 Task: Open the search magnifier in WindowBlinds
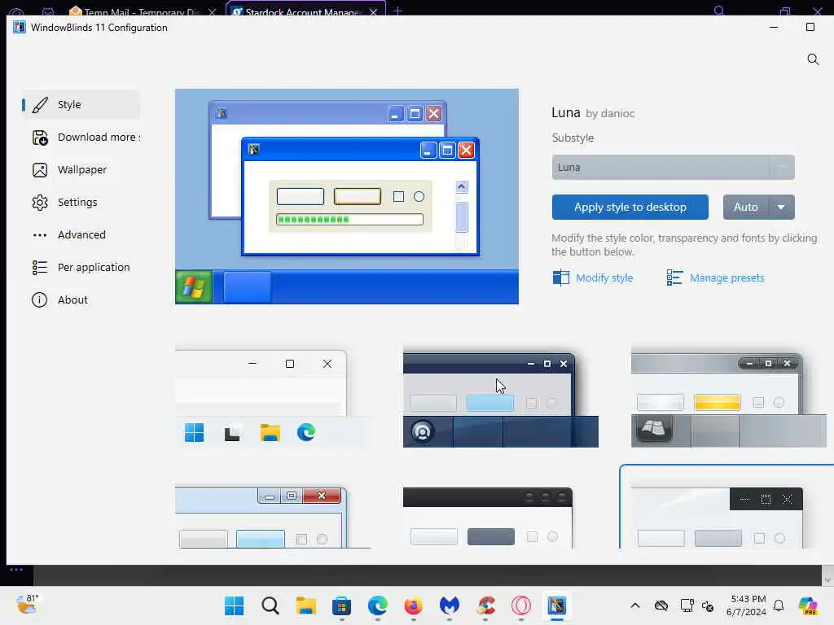coord(813,59)
